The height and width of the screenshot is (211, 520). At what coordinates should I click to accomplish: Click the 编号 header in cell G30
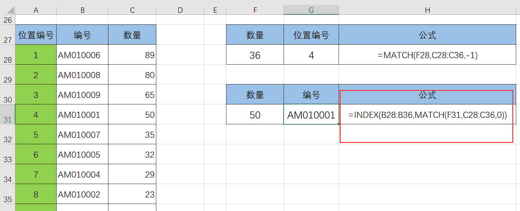(x=311, y=94)
